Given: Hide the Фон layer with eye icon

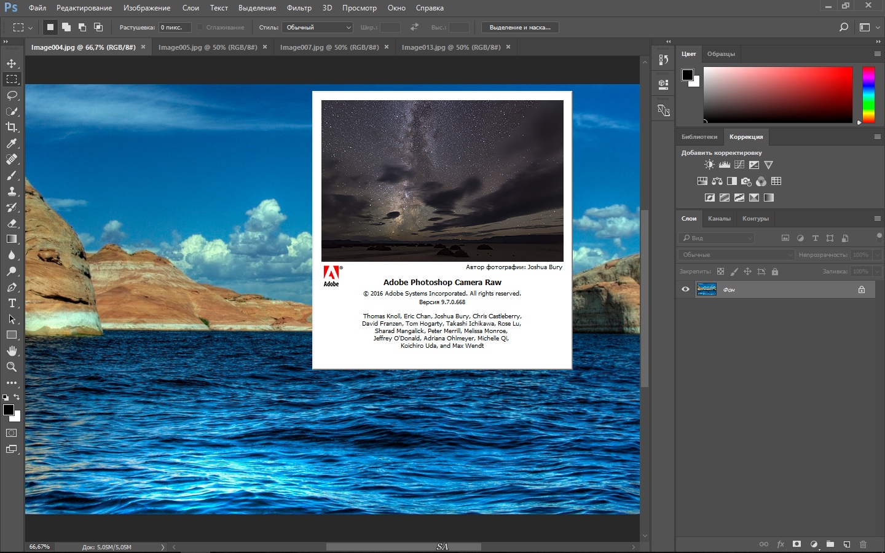Looking at the screenshot, I should tap(685, 289).
